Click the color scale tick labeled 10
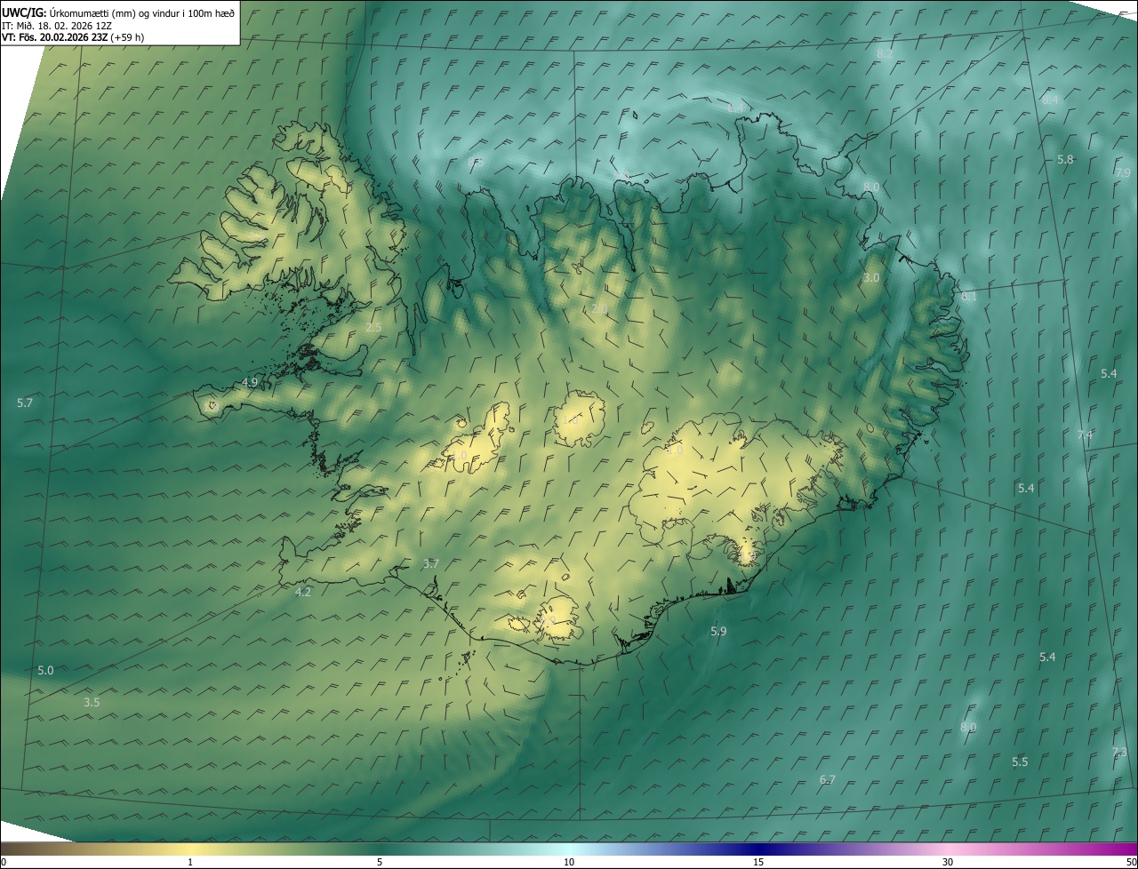The height and width of the screenshot is (869, 1138). [569, 862]
